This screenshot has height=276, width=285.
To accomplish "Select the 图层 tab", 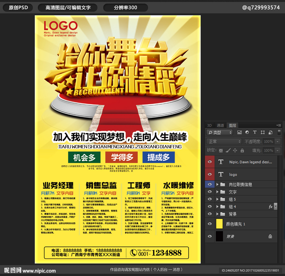I will pos(232,125).
